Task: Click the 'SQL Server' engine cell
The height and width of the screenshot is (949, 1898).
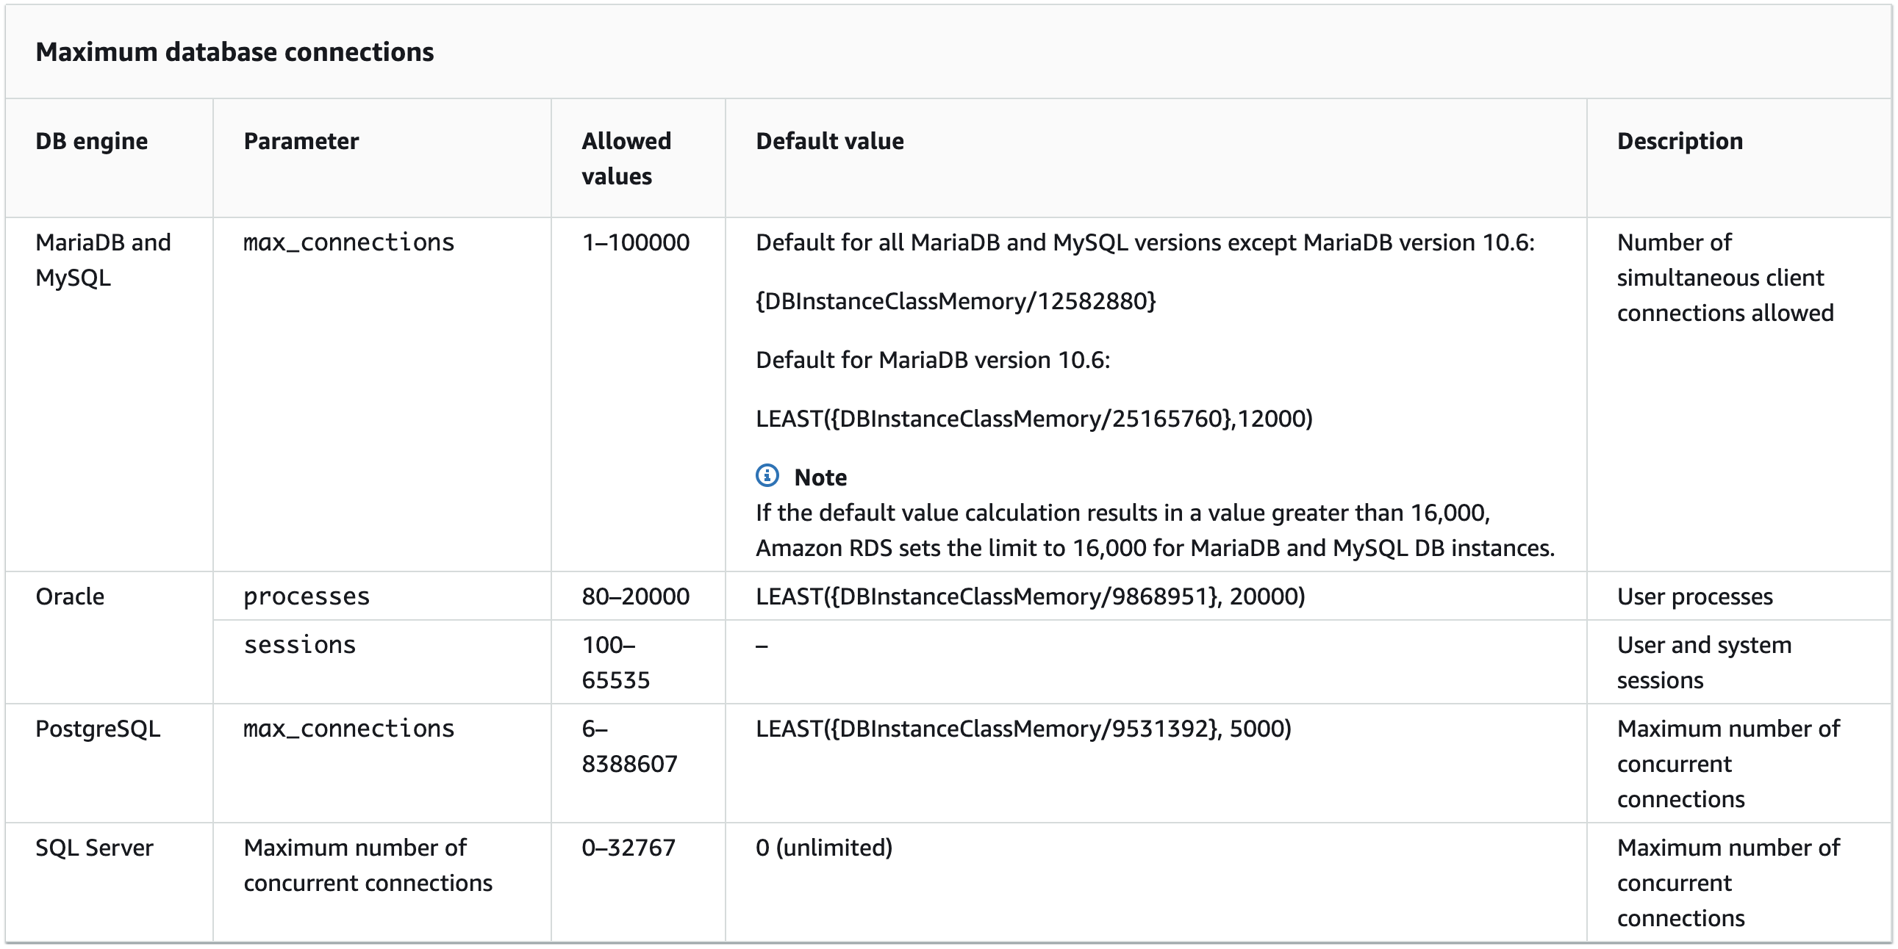Action: (x=94, y=848)
